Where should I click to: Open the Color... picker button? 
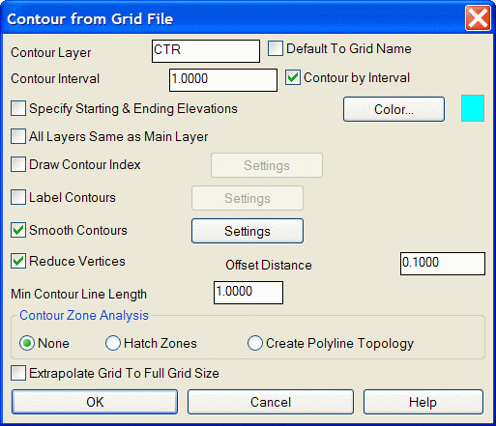pyautogui.click(x=394, y=109)
